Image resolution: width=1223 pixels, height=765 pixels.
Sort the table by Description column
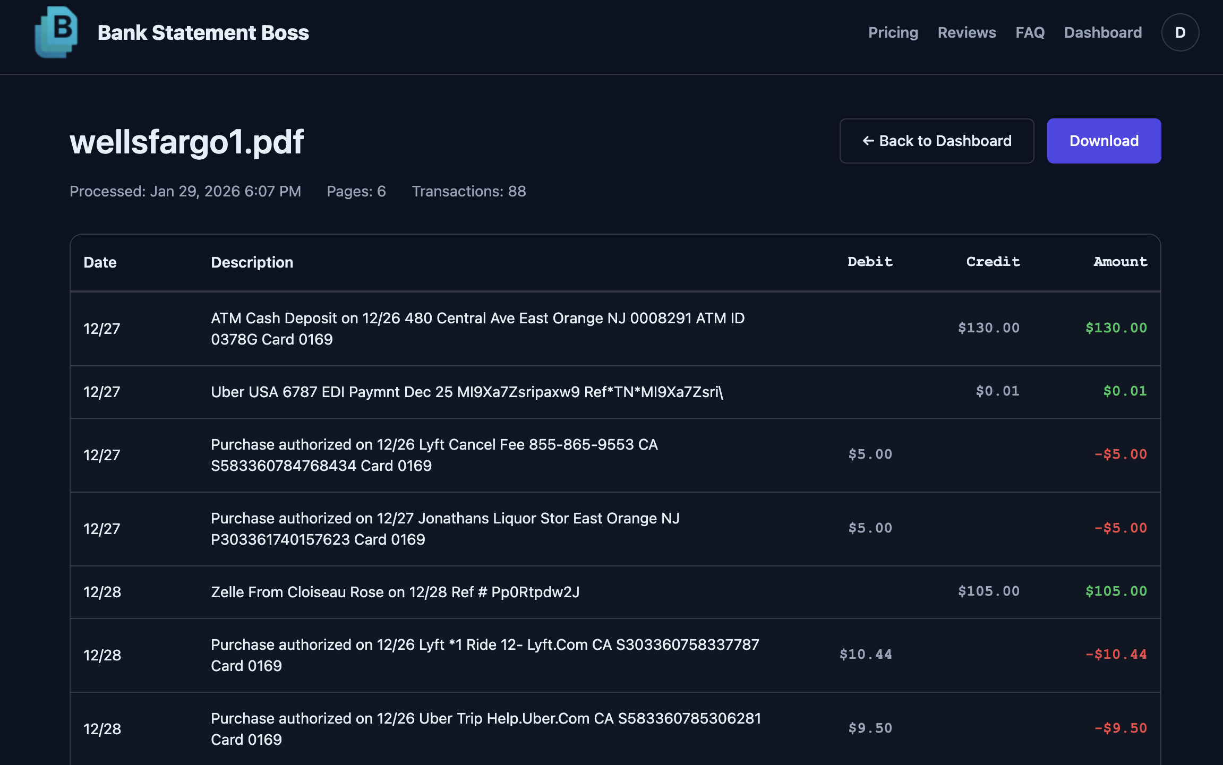[x=252, y=262]
